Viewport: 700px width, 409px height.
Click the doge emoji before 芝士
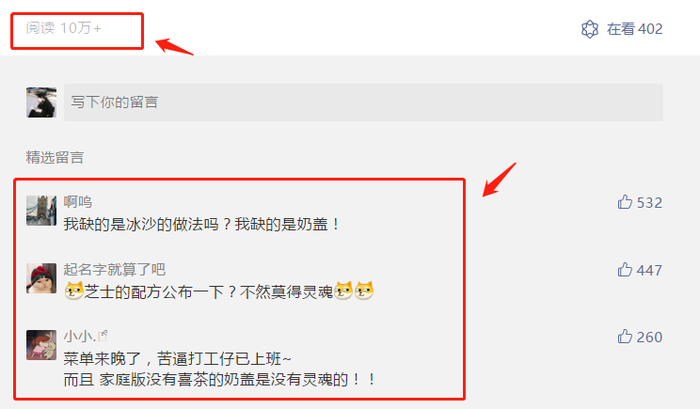(x=73, y=291)
